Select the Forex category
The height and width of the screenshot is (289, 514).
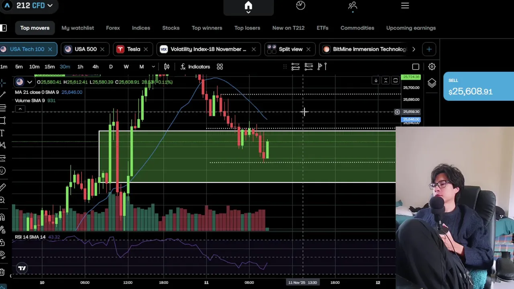click(x=113, y=28)
